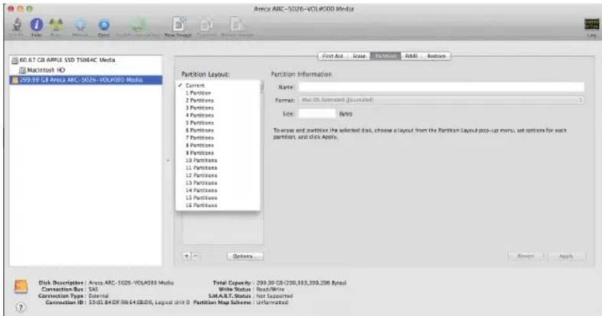Choose 16 Partitions layout option
Screen dimensions: 602x316
tap(218, 205)
